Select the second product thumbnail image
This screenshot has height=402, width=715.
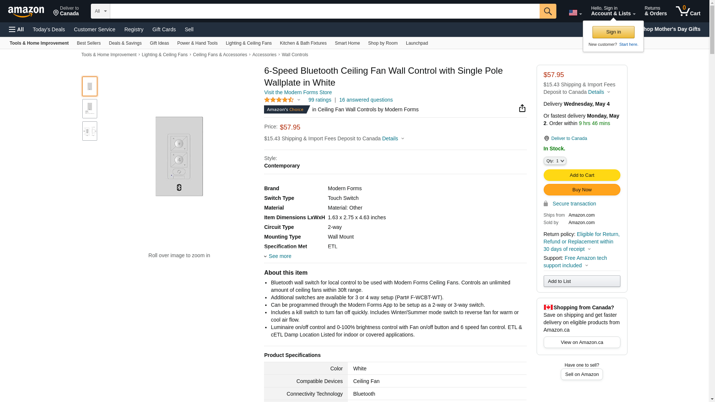click(90, 109)
